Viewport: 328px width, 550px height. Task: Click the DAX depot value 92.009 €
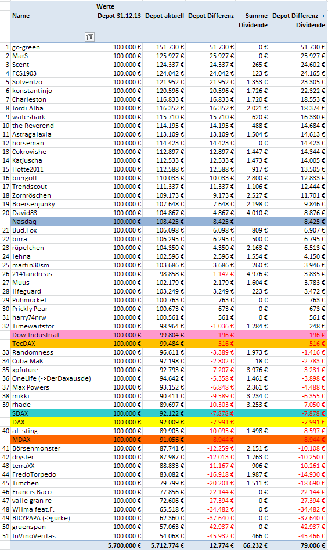click(x=172, y=422)
